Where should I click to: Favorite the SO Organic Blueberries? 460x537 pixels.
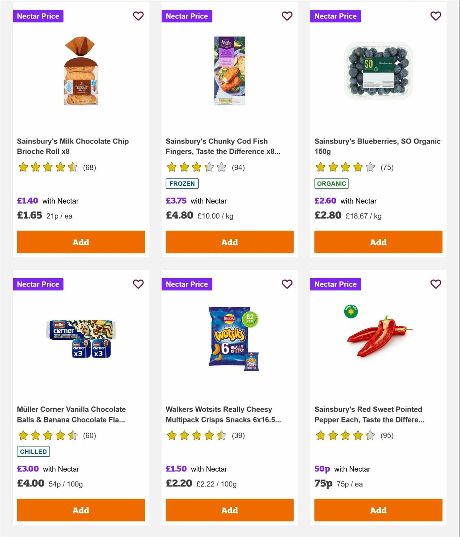435,16
